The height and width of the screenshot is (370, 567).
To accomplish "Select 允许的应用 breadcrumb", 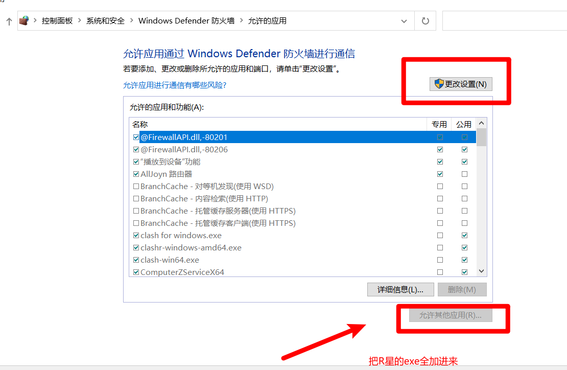I will pos(267,21).
